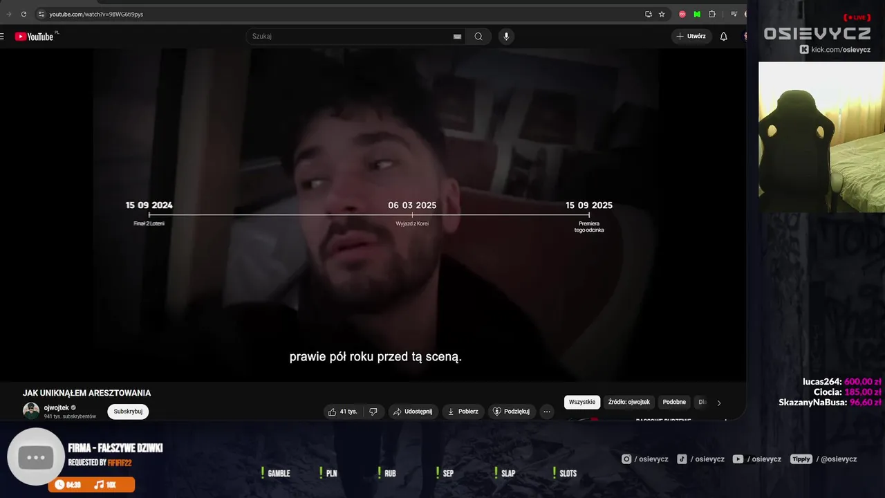The height and width of the screenshot is (498, 885).
Task: Click the YouTube logo to go home
Action: (x=34, y=37)
